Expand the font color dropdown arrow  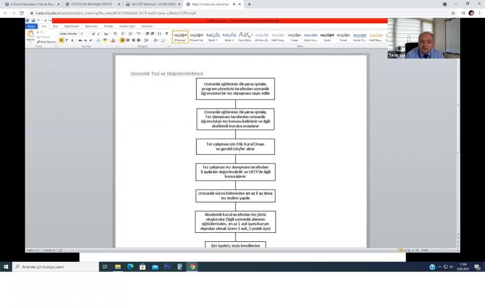pyautogui.click(x=116, y=40)
